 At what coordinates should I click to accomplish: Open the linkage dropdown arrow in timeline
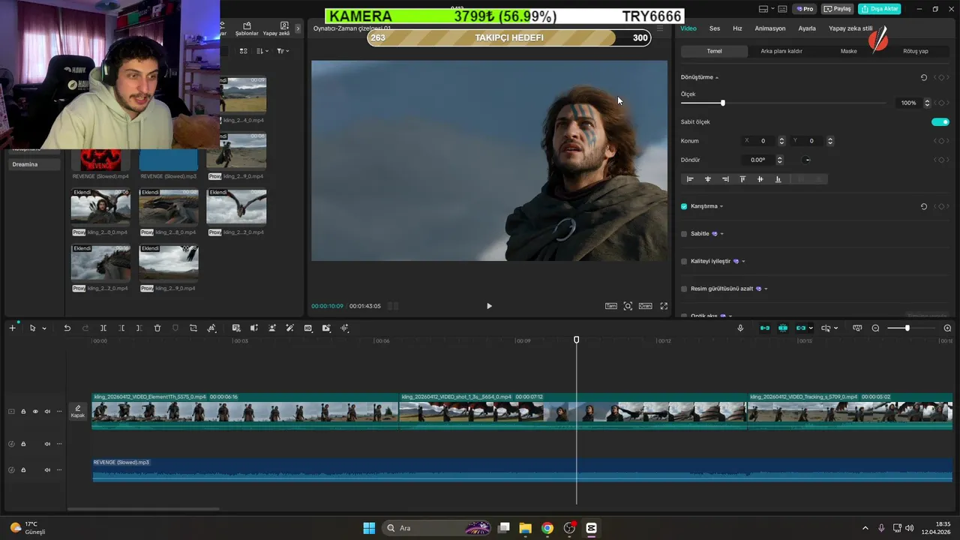[811, 328]
